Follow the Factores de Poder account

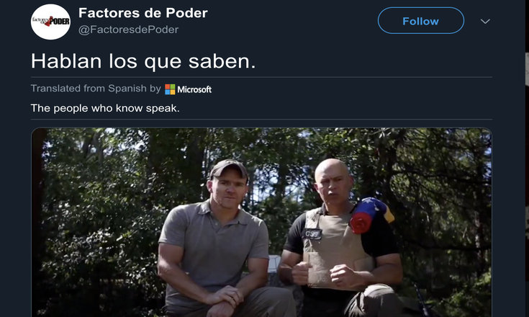point(421,21)
